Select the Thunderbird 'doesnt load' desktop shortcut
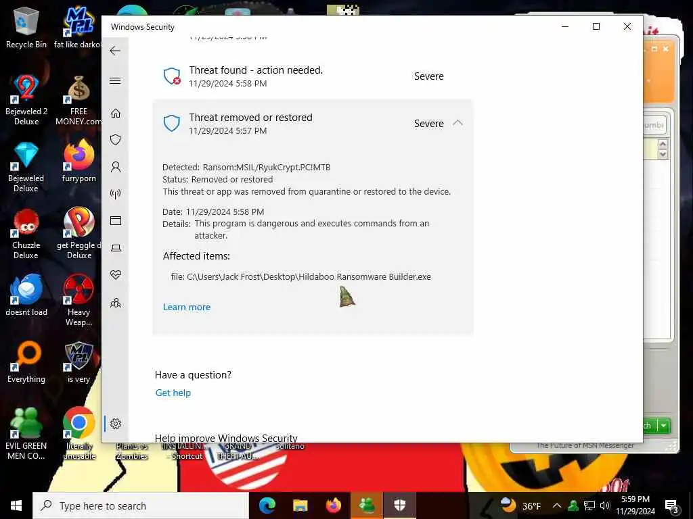693x519 pixels. pos(26,295)
